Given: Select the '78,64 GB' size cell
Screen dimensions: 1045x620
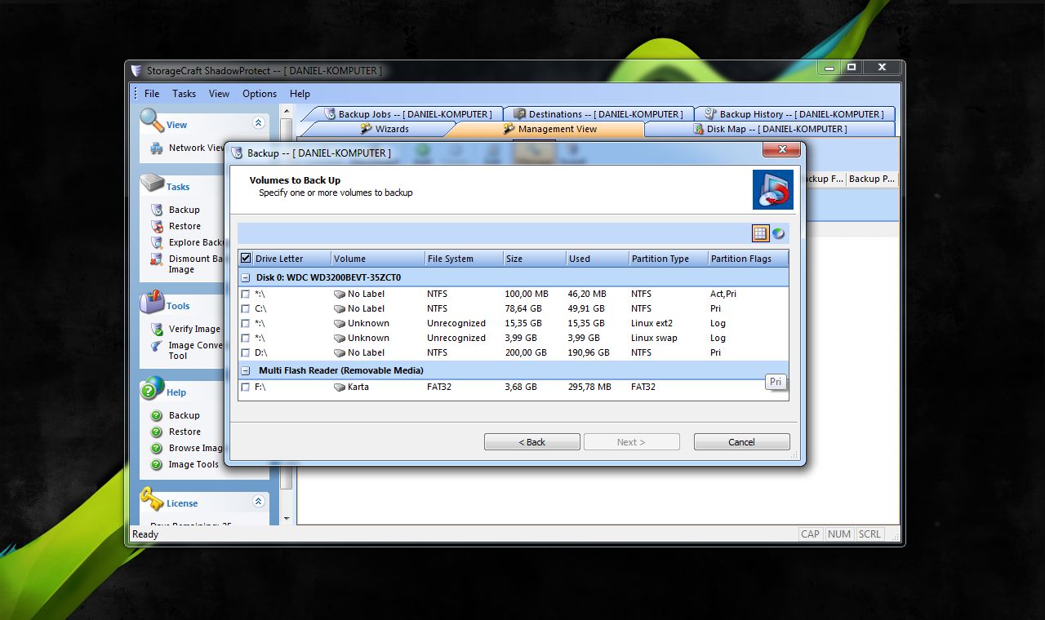Looking at the screenshot, I should coord(523,308).
